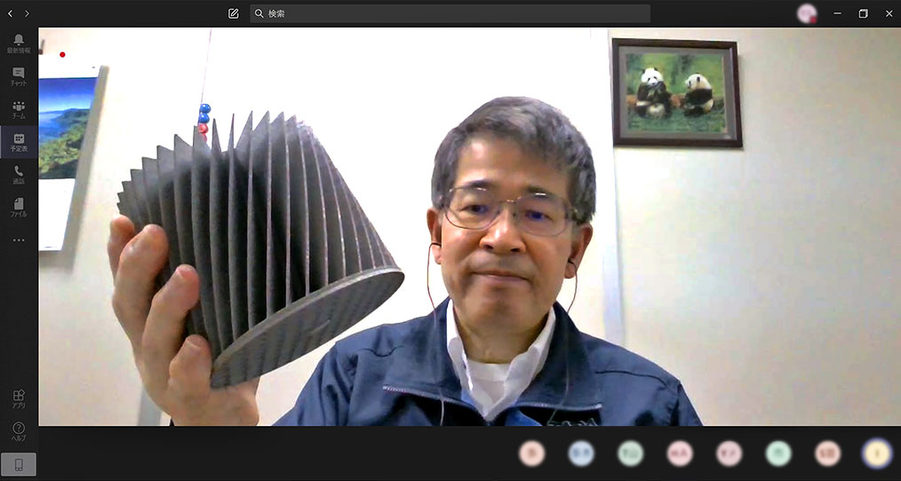This screenshot has width=901, height=481.
Task: Start a new chat with compose icon
Action: pyautogui.click(x=233, y=13)
